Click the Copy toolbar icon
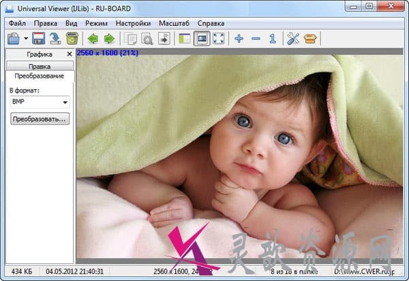409x281 pixels. point(130,39)
